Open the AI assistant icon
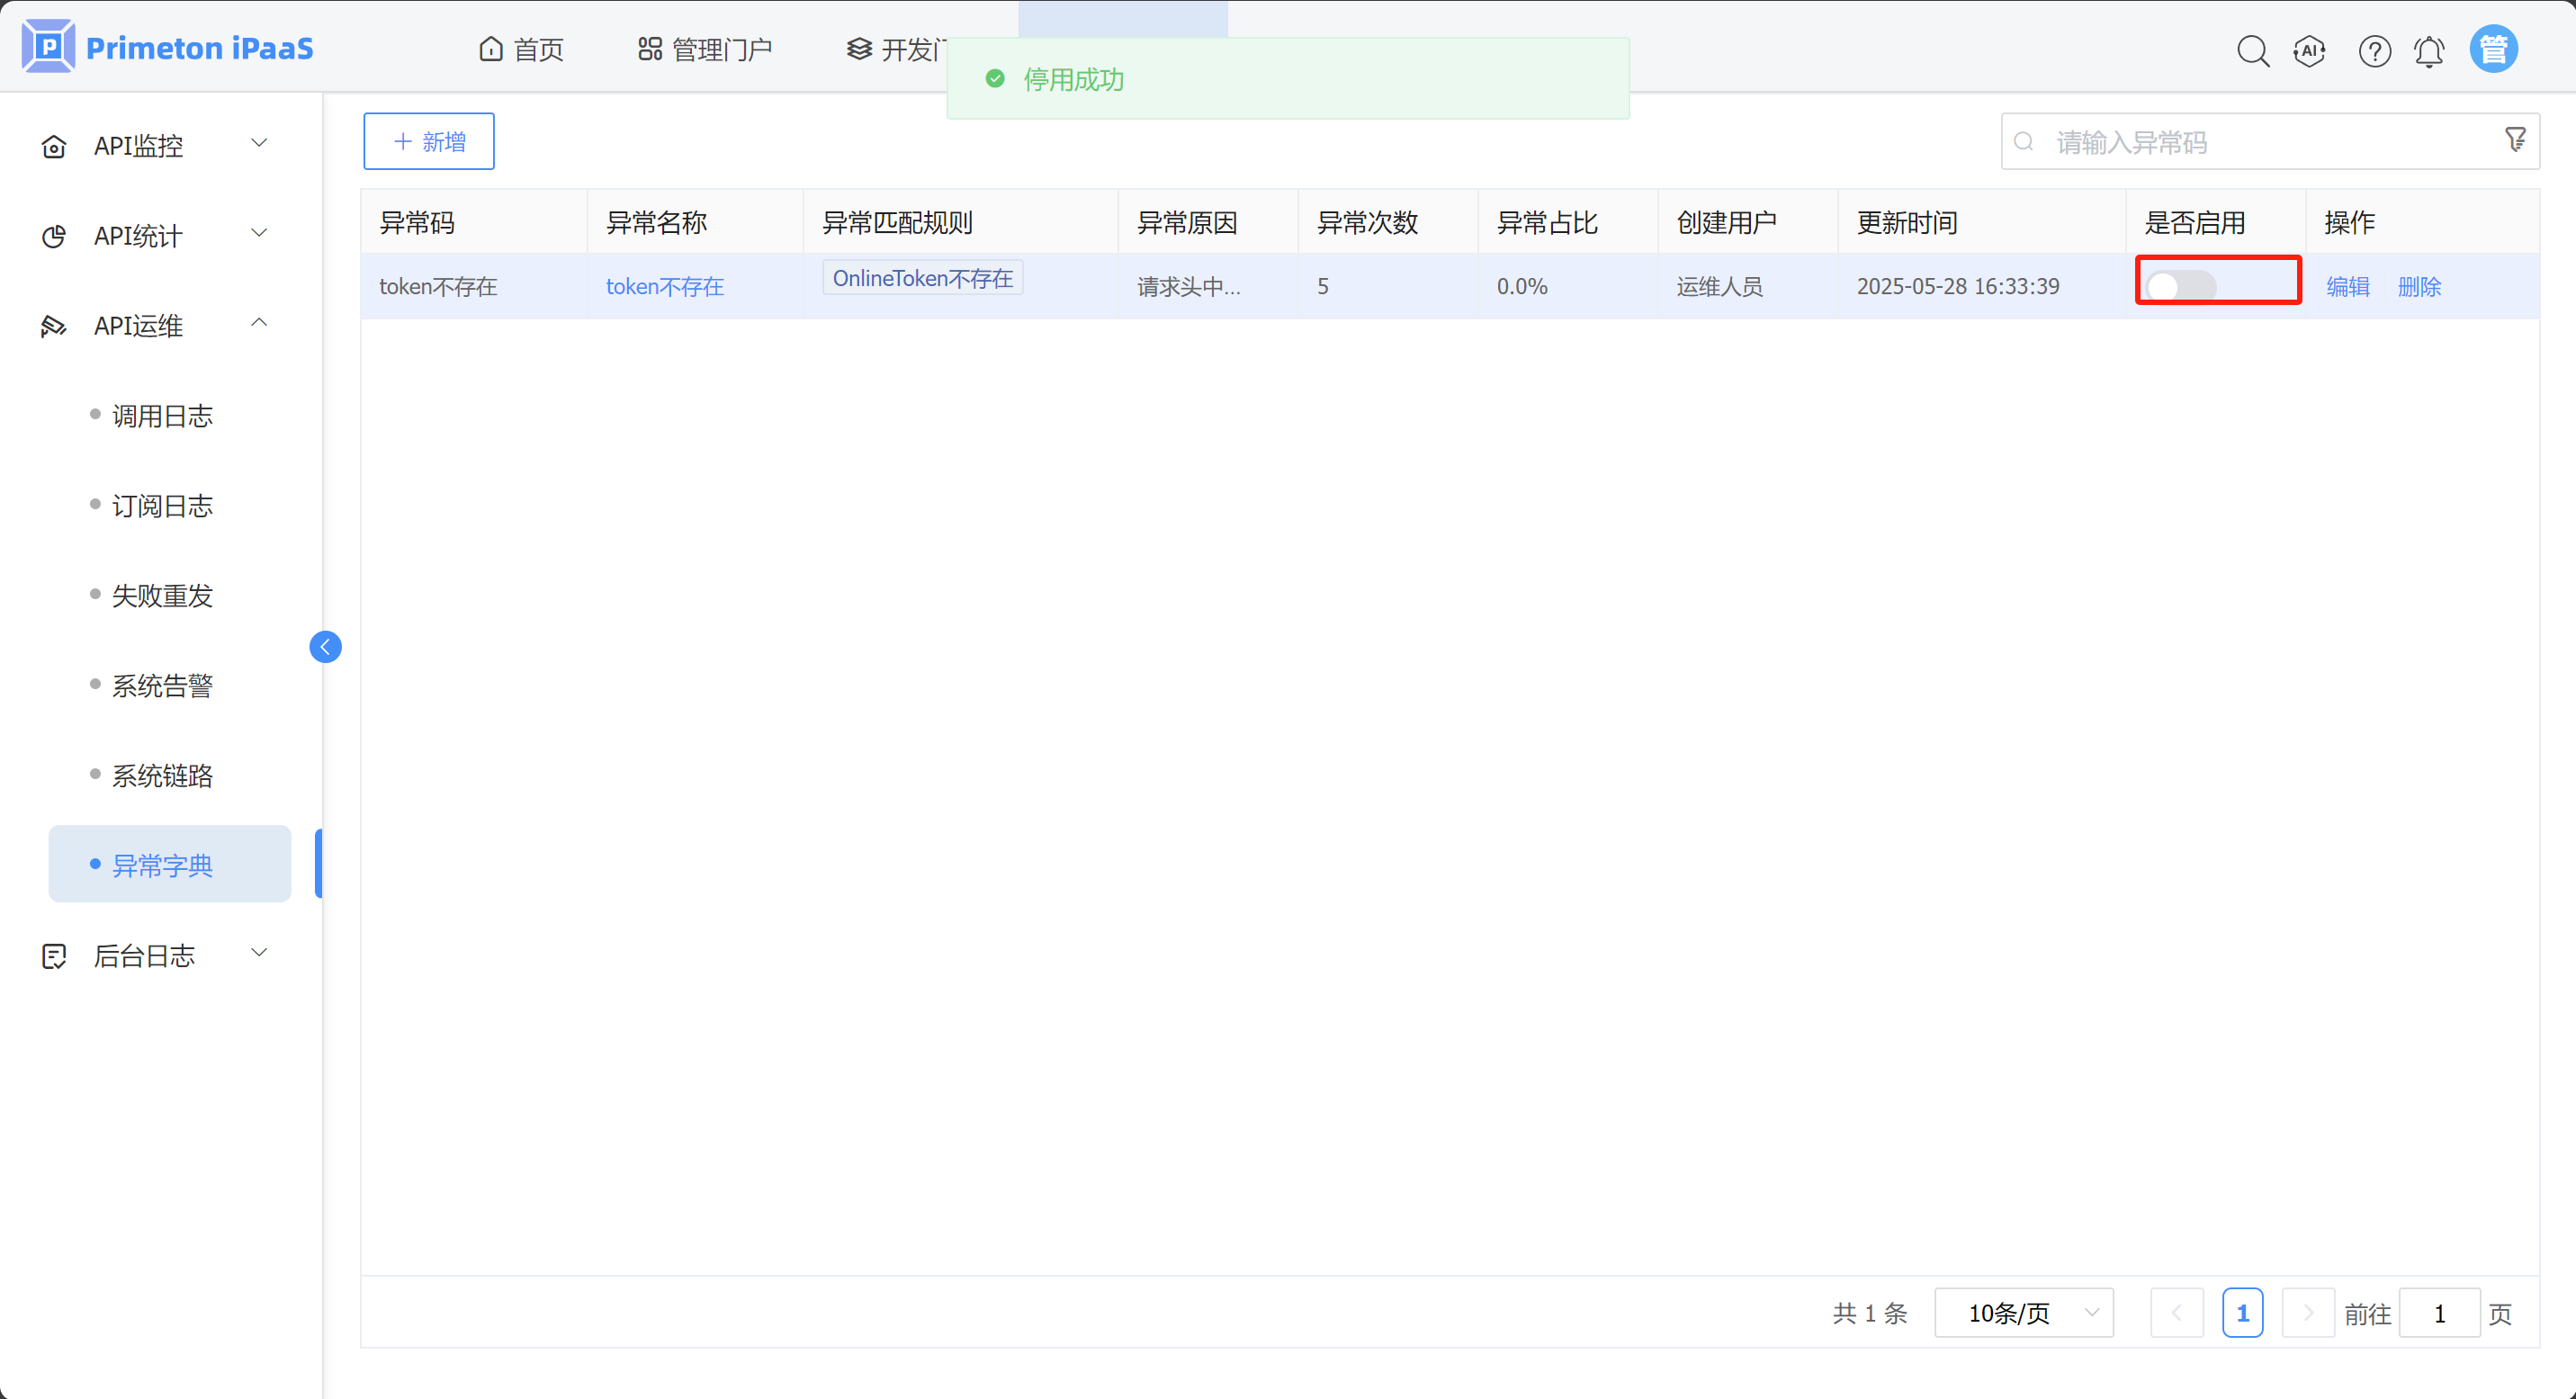The width and height of the screenshot is (2576, 1399). point(2309,50)
